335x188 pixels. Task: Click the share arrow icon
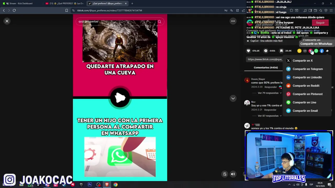[x=327, y=51]
